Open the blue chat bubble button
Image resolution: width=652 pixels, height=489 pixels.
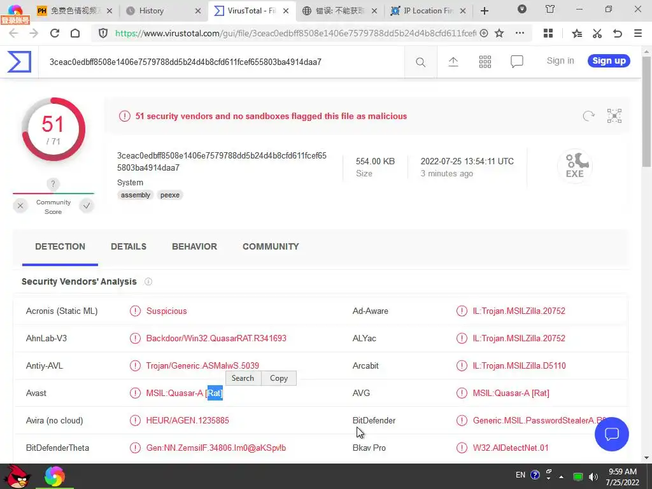pos(611,434)
